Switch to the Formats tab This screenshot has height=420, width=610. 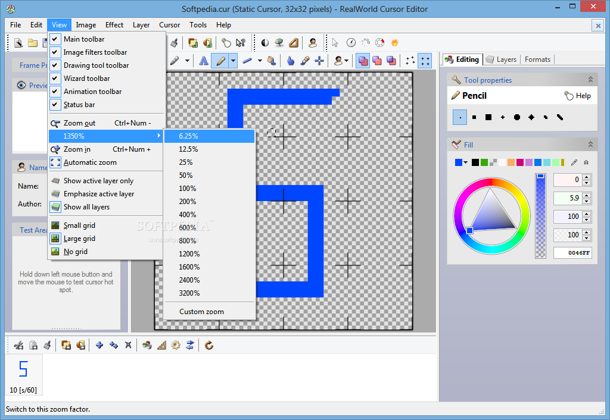[537, 59]
